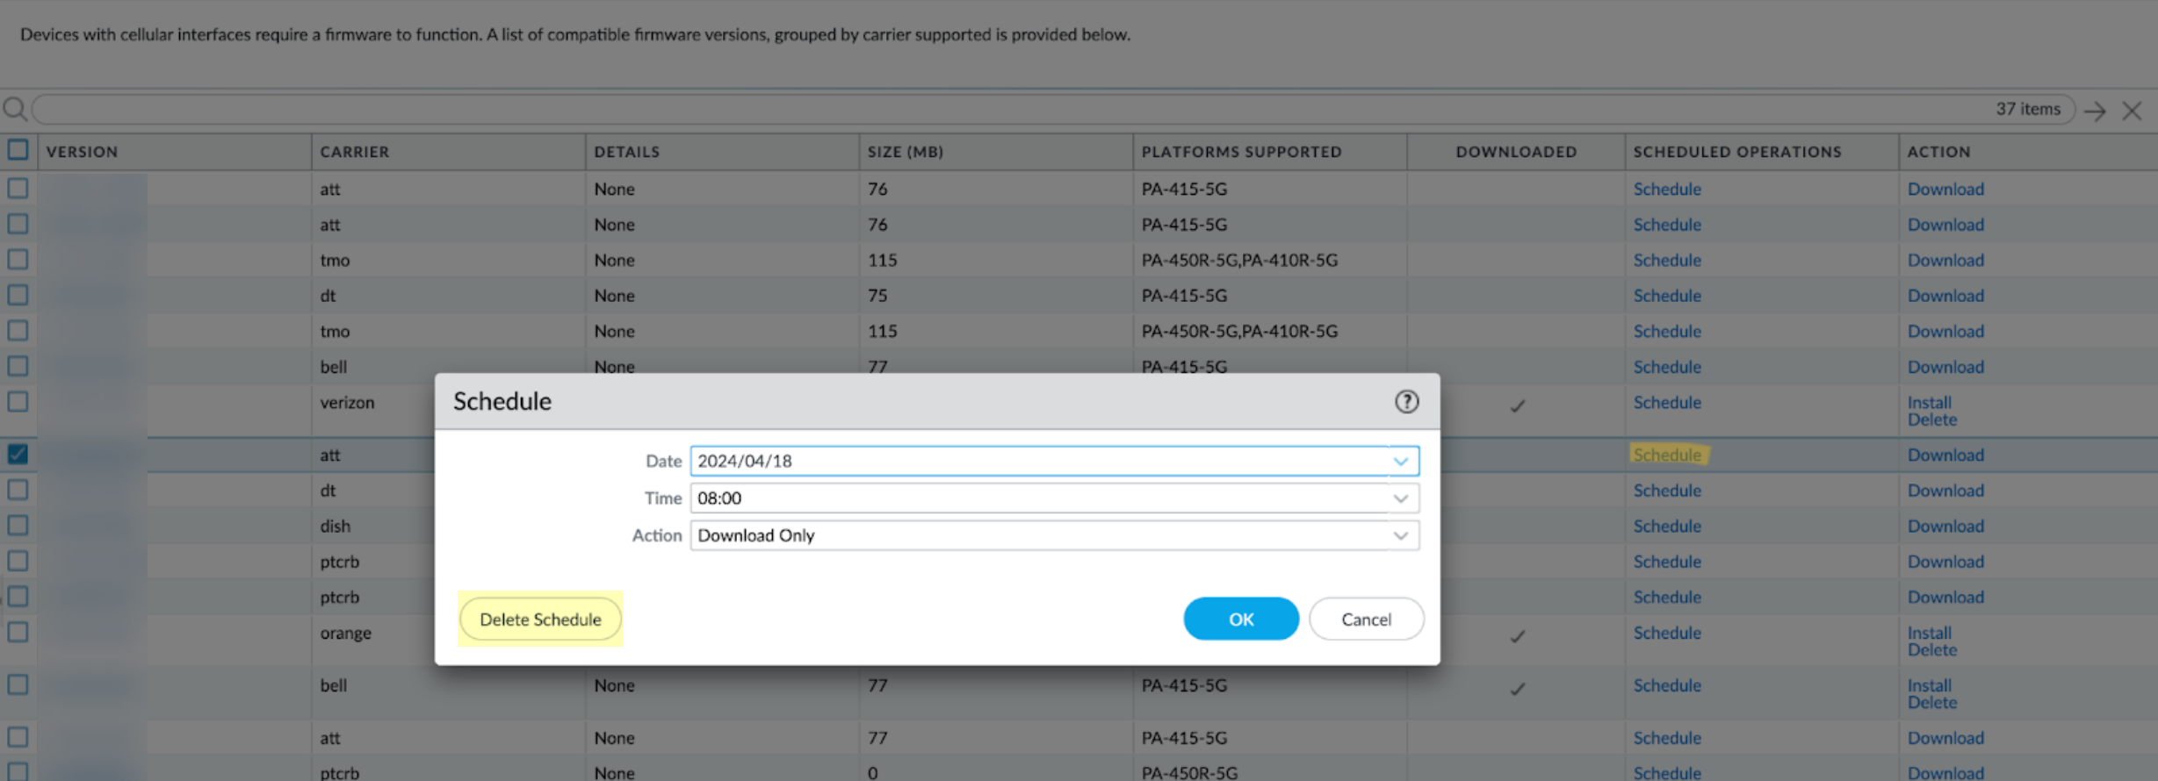Click into the search input field
This screenshot has height=781, width=2158.
[x=1010, y=110]
